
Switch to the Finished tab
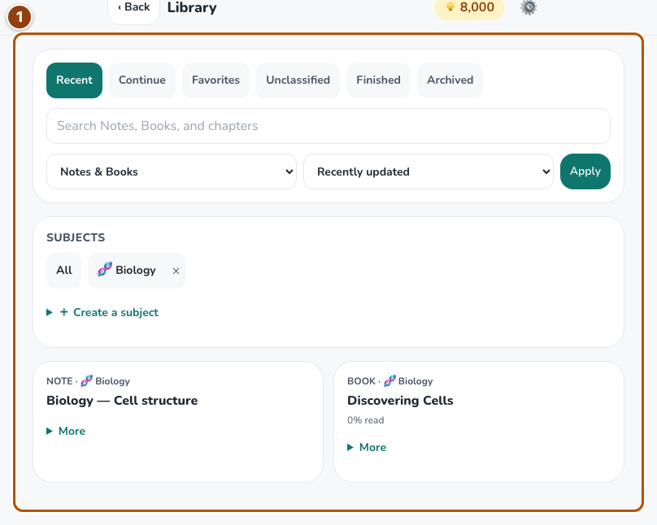click(378, 80)
